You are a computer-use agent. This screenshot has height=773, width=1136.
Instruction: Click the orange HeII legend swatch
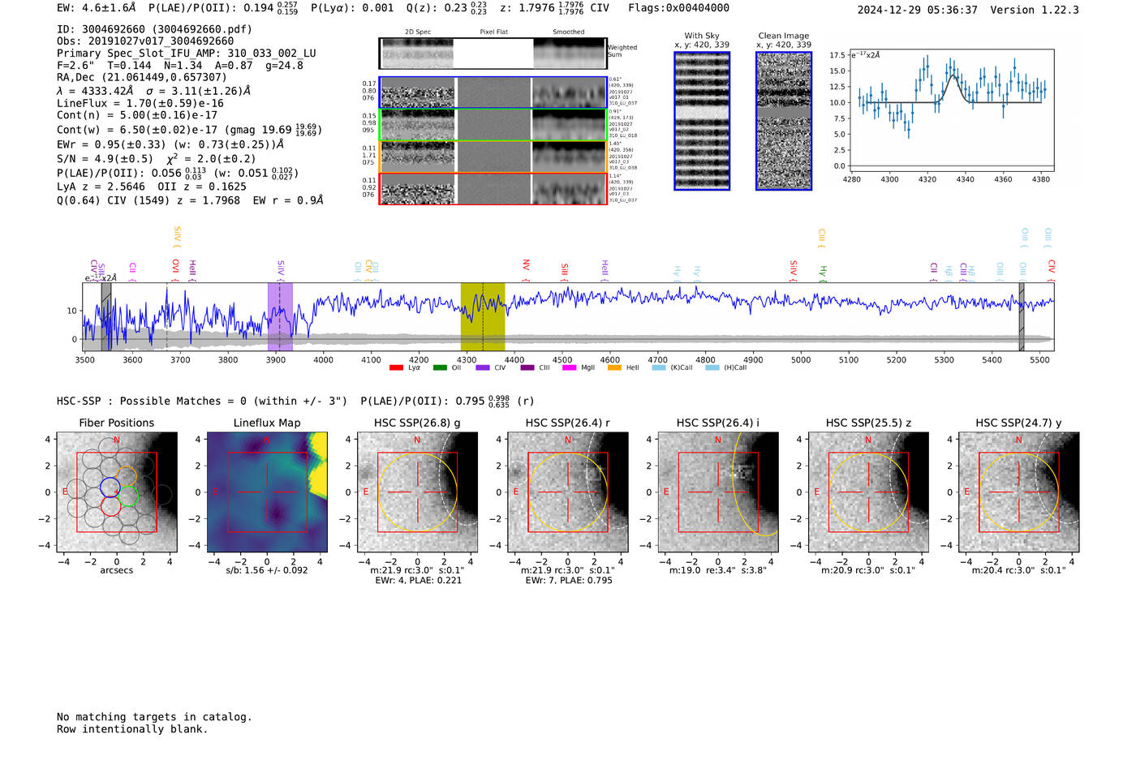pos(614,367)
